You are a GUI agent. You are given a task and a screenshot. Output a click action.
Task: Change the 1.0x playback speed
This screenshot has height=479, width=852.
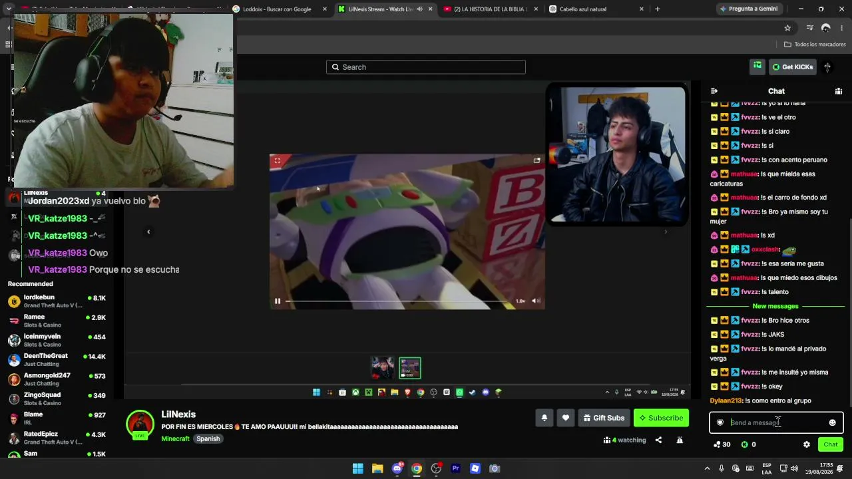(521, 301)
